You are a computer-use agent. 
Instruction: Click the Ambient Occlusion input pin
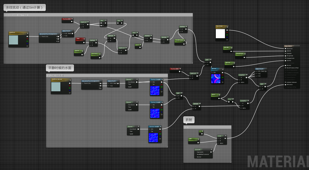tap(286, 82)
